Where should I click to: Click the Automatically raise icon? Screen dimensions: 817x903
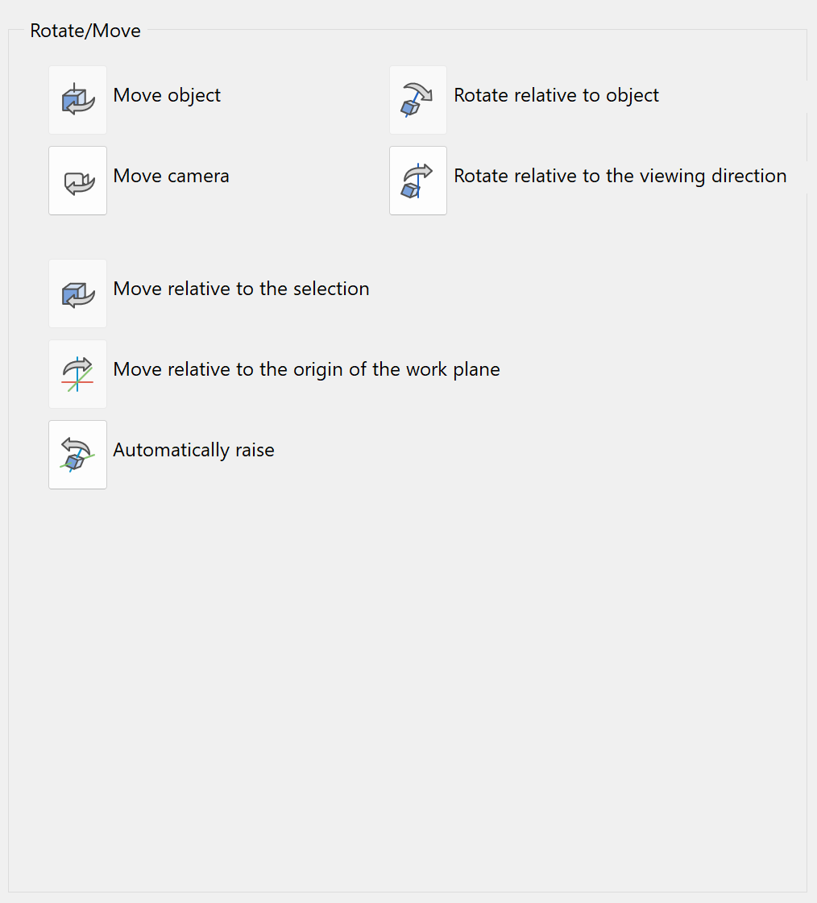click(77, 455)
